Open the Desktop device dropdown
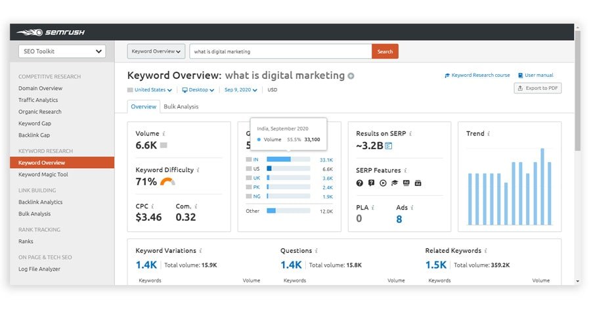The width and height of the screenshot is (591, 314). click(x=198, y=90)
